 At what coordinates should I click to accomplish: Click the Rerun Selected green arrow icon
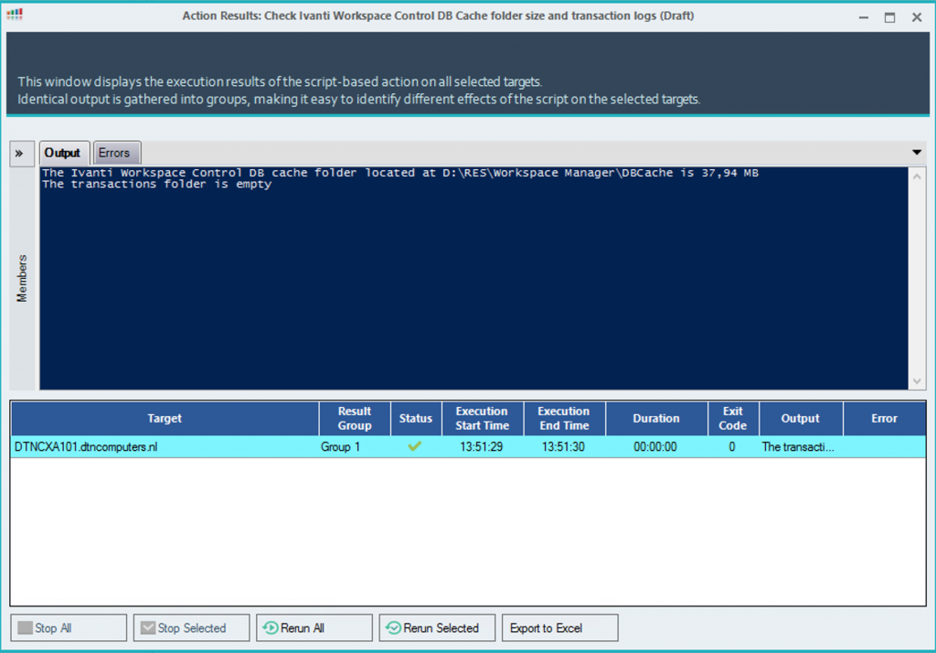389,627
